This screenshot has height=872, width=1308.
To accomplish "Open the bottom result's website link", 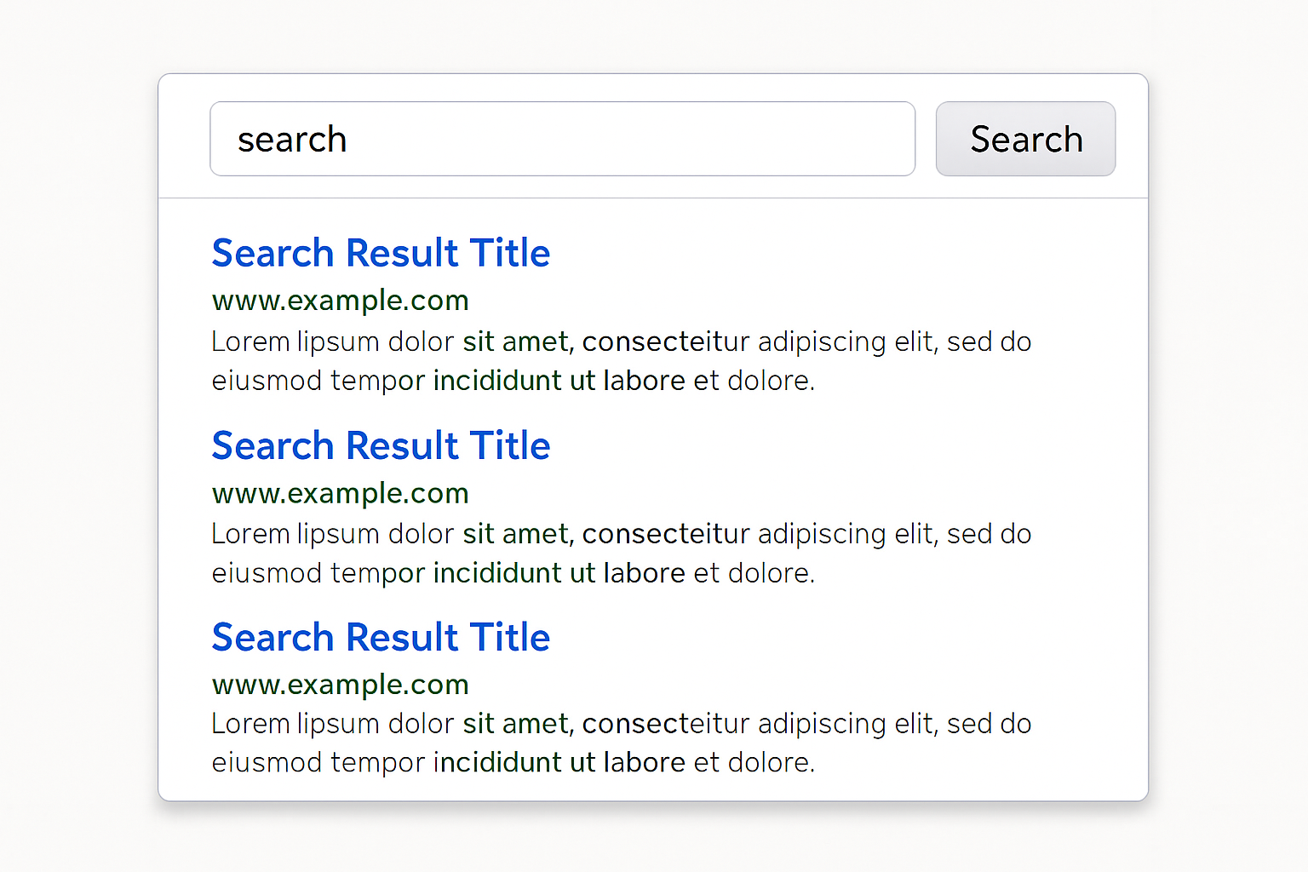I will pos(340,684).
